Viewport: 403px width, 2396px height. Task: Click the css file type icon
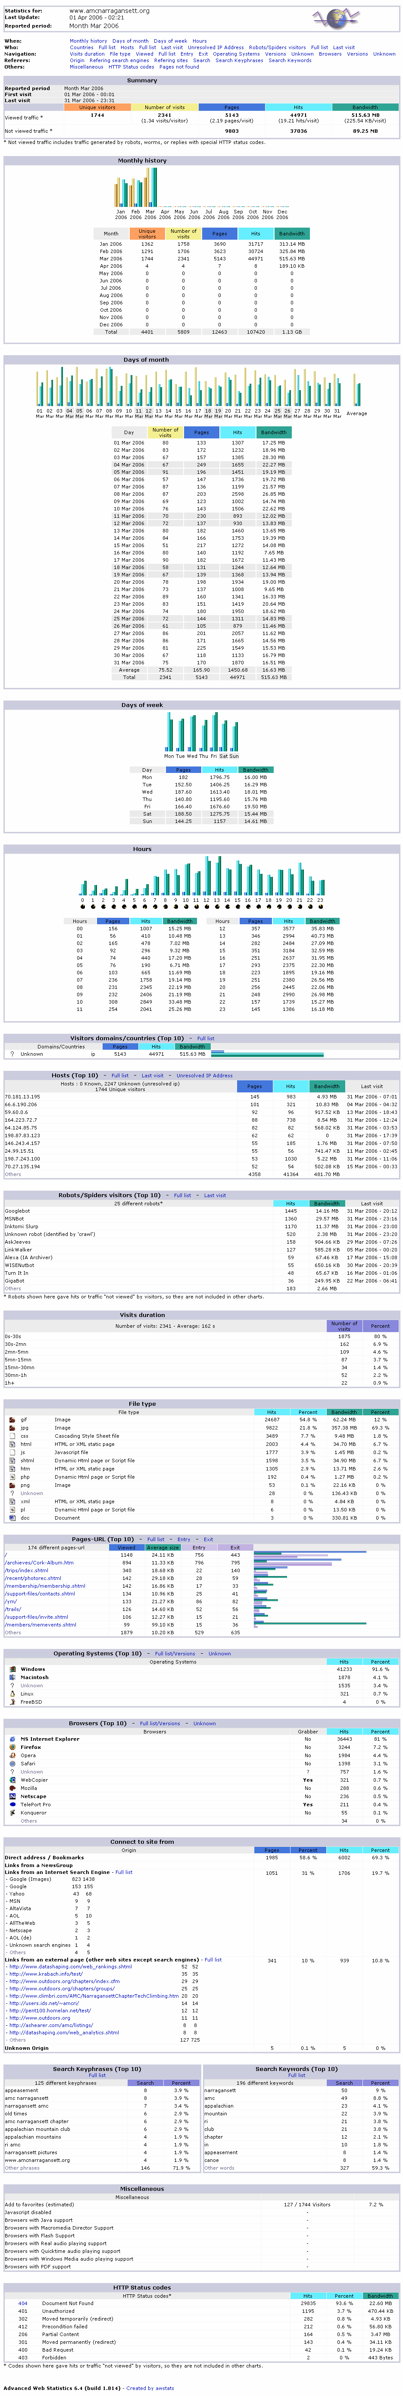tap(23, 1435)
